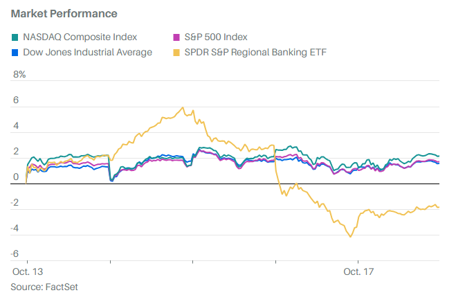Click the 6 y-axis label
The image size is (465, 295).
pos(15,100)
